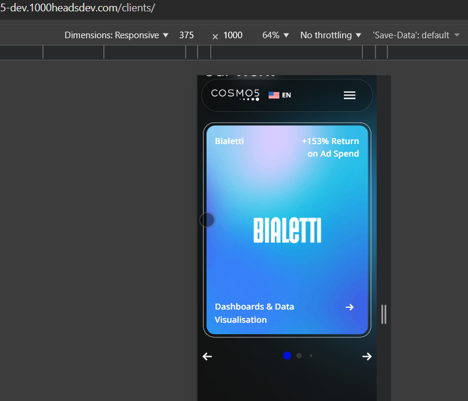The image size is (468, 401).
Task: Click the height field showing 1000
Action: click(233, 35)
